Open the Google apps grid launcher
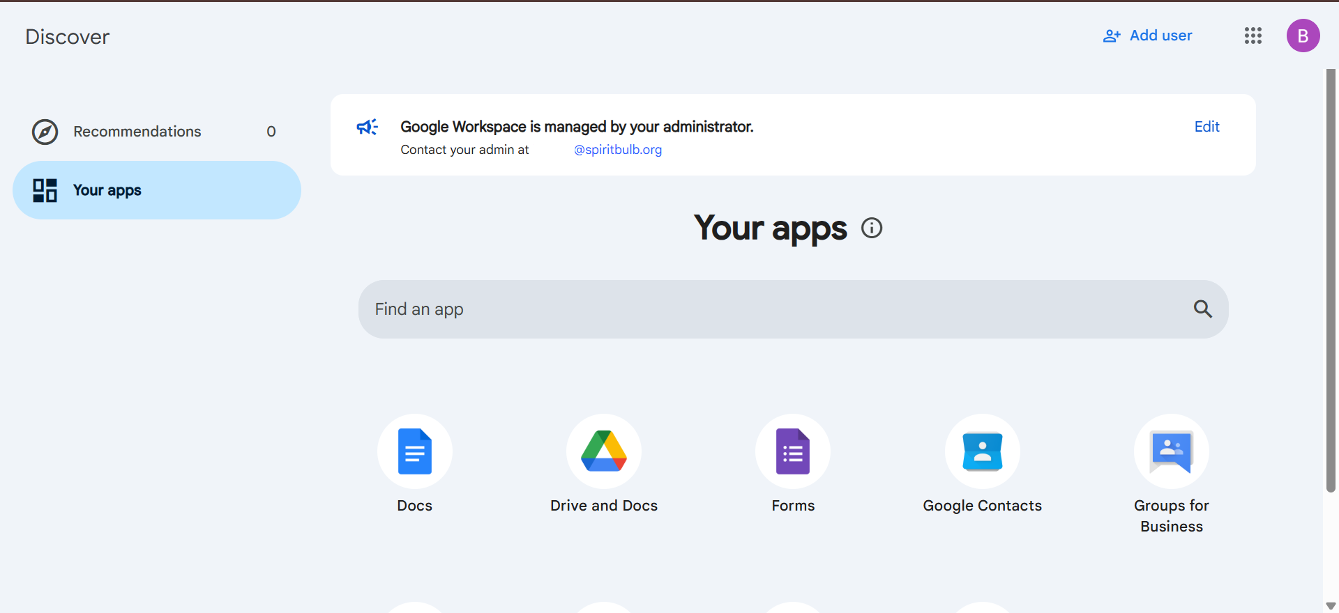Screen dimensions: 1339x613 click(x=1253, y=36)
